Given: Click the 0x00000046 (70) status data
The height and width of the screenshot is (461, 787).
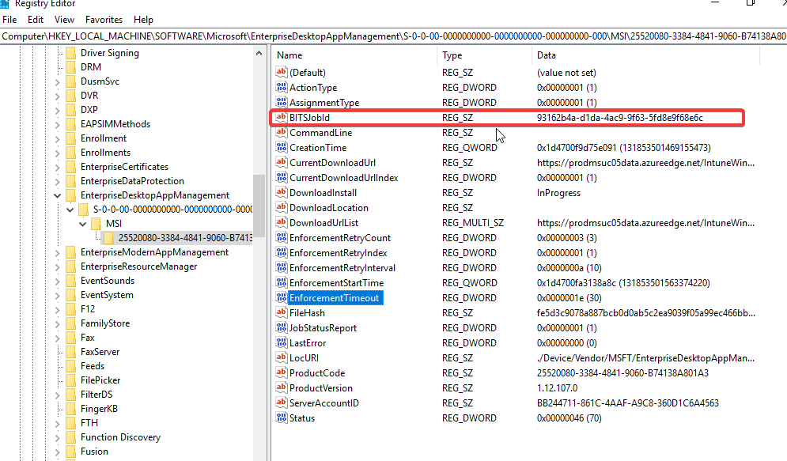Looking at the screenshot, I should [x=569, y=418].
